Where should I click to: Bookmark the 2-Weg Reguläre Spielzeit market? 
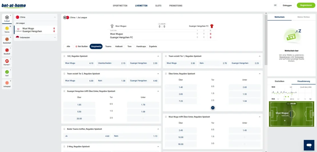pyautogui.click(x=64, y=146)
